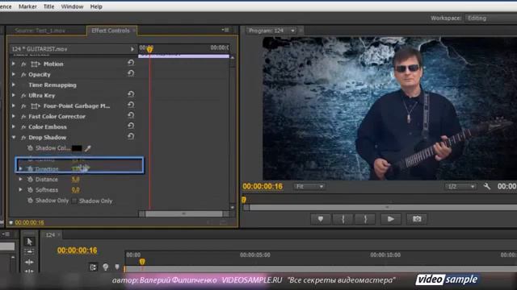The width and height of the screenshot is (517, 290).
Task: Select the Effect Controls tab
Action: coord(111,31)
